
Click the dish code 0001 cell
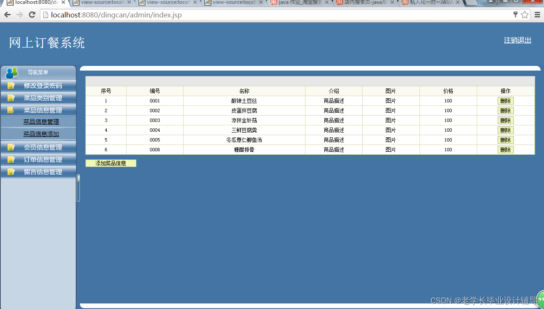[x=155, y=101]
